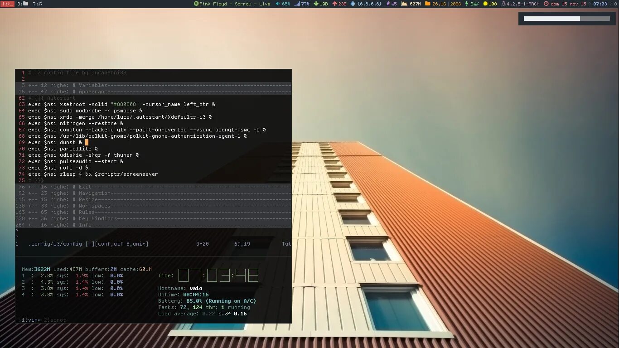This screenshot has height=348, width=619.
Task: Click the {{{ Autostart comment line
Action: point(52,98)
